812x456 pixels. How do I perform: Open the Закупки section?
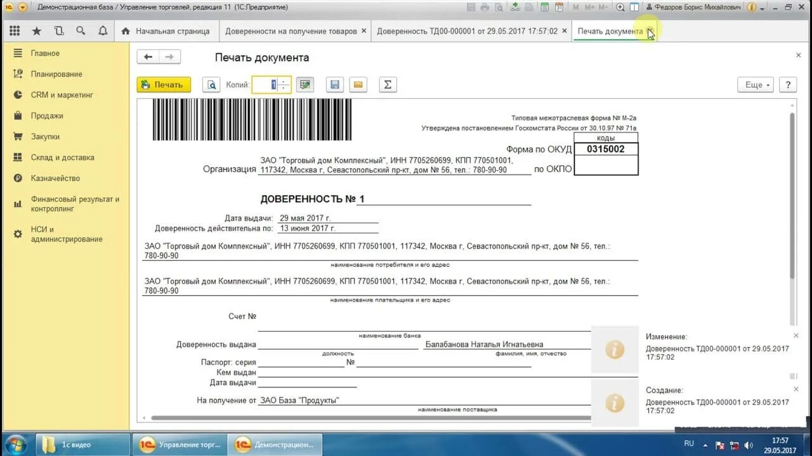coord(45,137)
